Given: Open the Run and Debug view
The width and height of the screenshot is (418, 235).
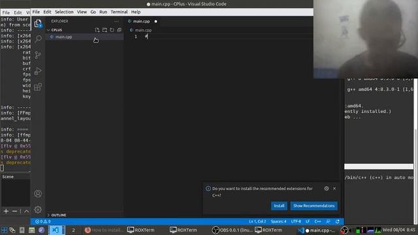Looking at the screenshot, I should click(x=38, y=71).
